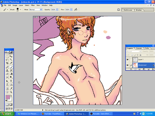The width and height of the screenshot is (155, 116).
Task: Click the Windows start button
Action: [7, 114]
